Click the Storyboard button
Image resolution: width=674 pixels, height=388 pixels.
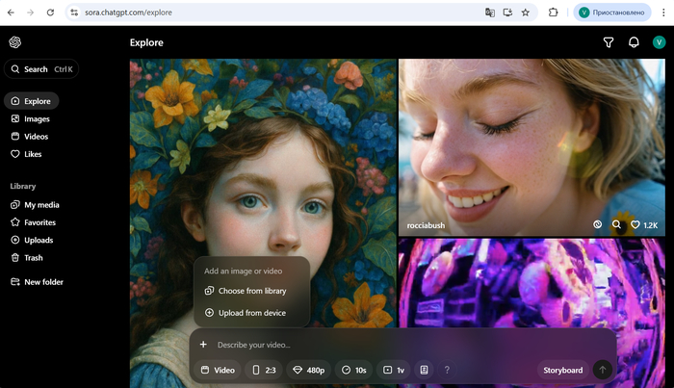pyautogui.click(x=562, y=370)
